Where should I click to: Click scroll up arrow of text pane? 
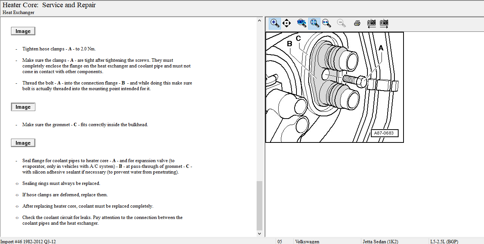pyautogui.click(x=260, y=20)
